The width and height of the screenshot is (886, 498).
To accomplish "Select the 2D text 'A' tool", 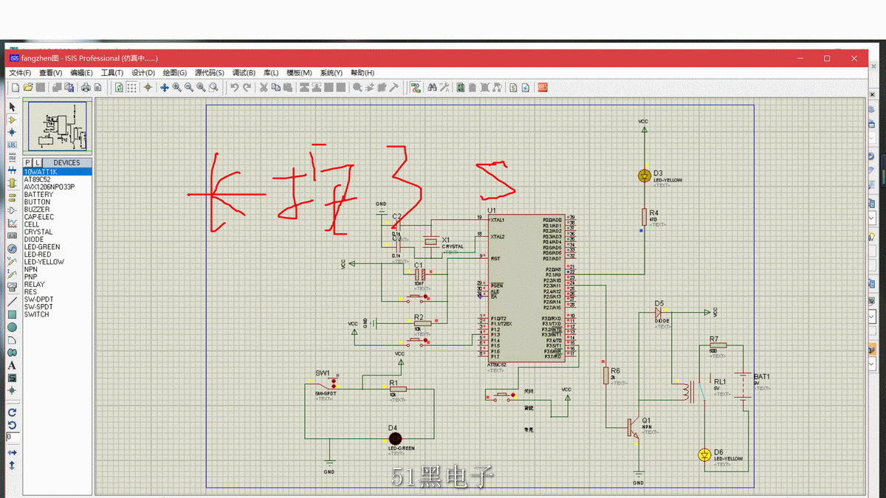I will 12,365.
